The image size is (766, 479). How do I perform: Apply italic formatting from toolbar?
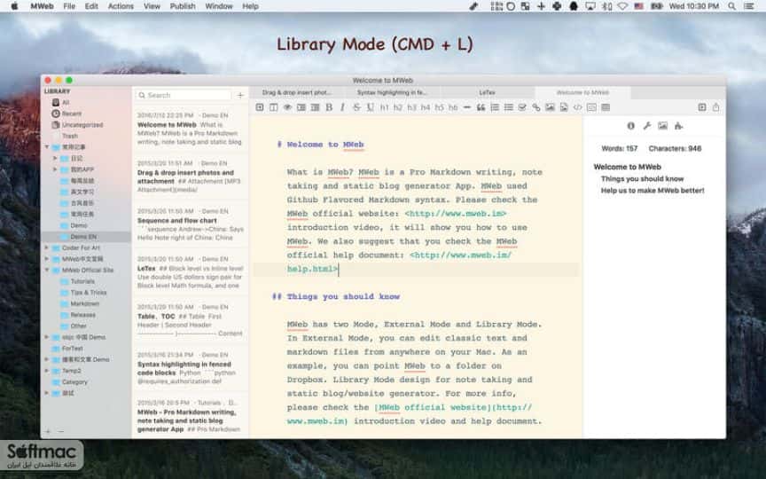click(342, 107)
